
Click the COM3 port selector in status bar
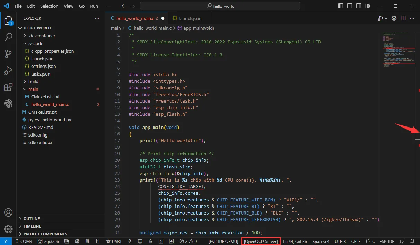click(24, 241)
